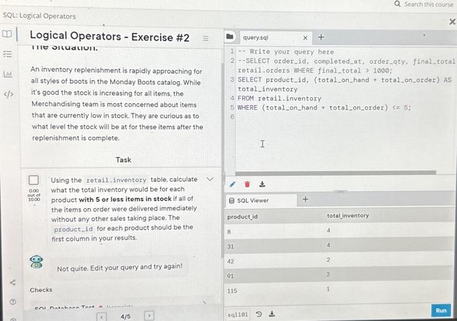Click the robot assistant avatar
Image resolution: width=457 pixels, height=321 pixels.
click(37, 262)
